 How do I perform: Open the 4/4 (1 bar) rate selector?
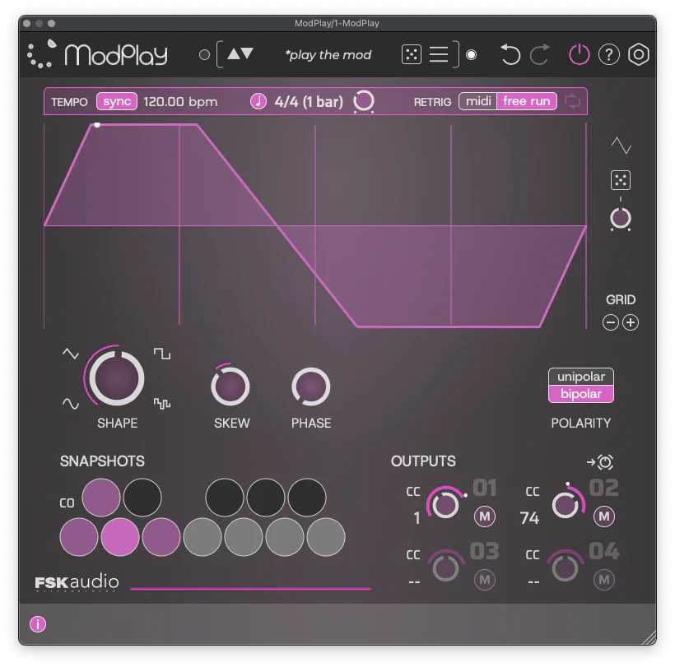(308, 101)
